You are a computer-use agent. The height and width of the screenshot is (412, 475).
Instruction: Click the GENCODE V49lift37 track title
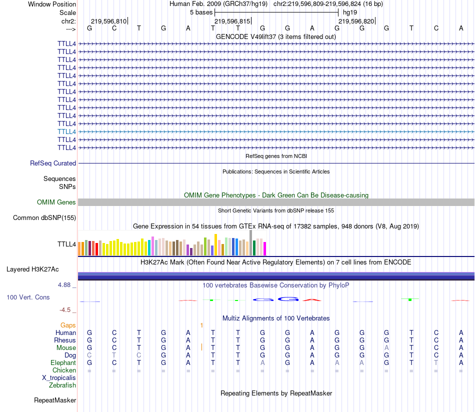275,37
